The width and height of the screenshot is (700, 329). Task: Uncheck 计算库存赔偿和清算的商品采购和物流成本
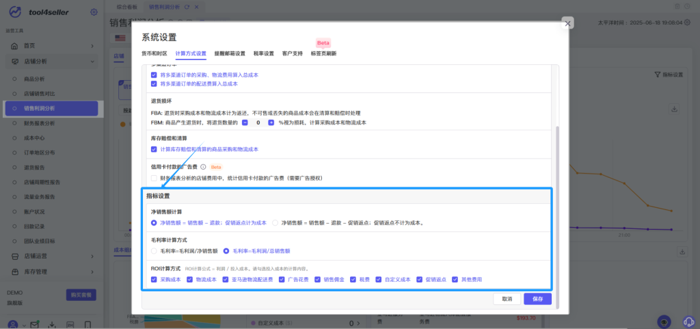(154, 149)
